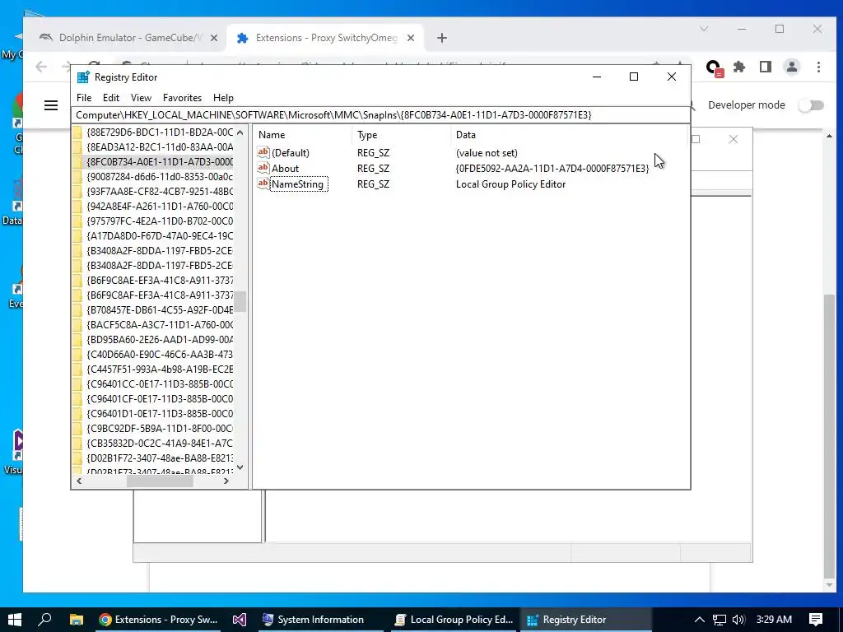Click folder icon of {D02B1F72-3407-48ae key
Image resolution: width=843 pixels, height=632 pixels.
77,458
